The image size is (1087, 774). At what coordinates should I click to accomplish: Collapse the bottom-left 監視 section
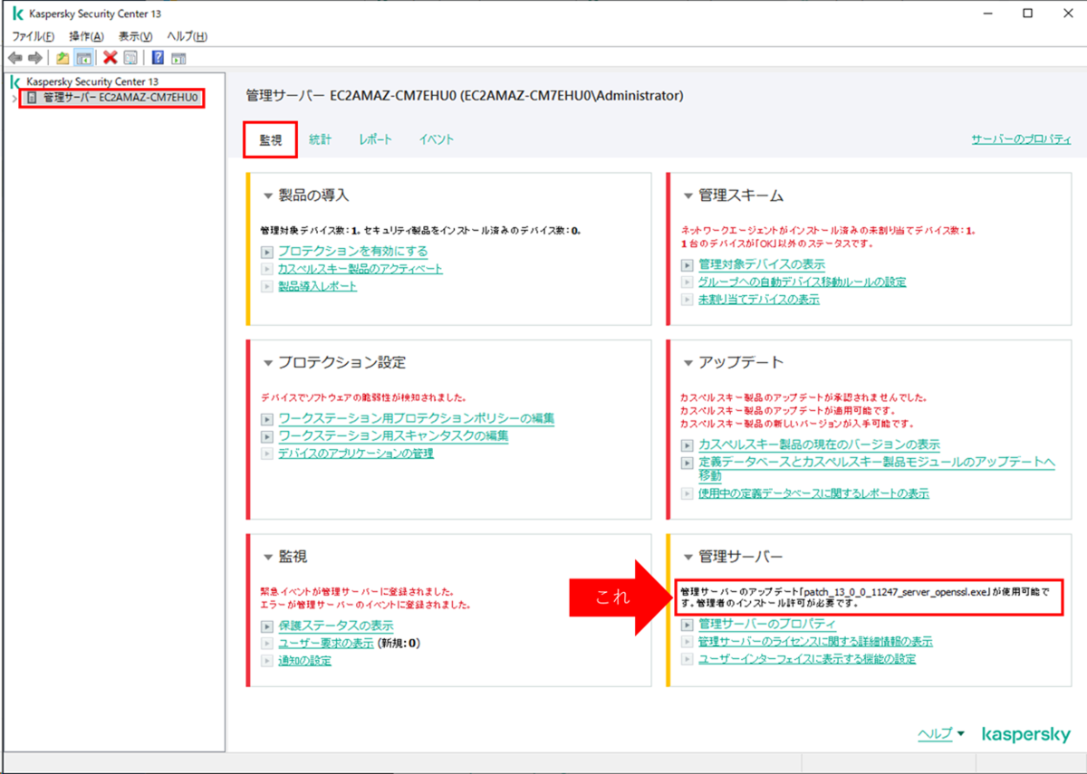(268, 557)
